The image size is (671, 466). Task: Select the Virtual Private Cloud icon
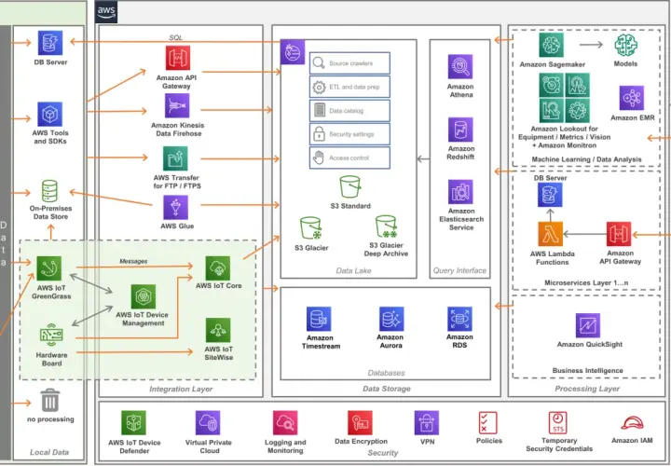click(x=208, y=423)
